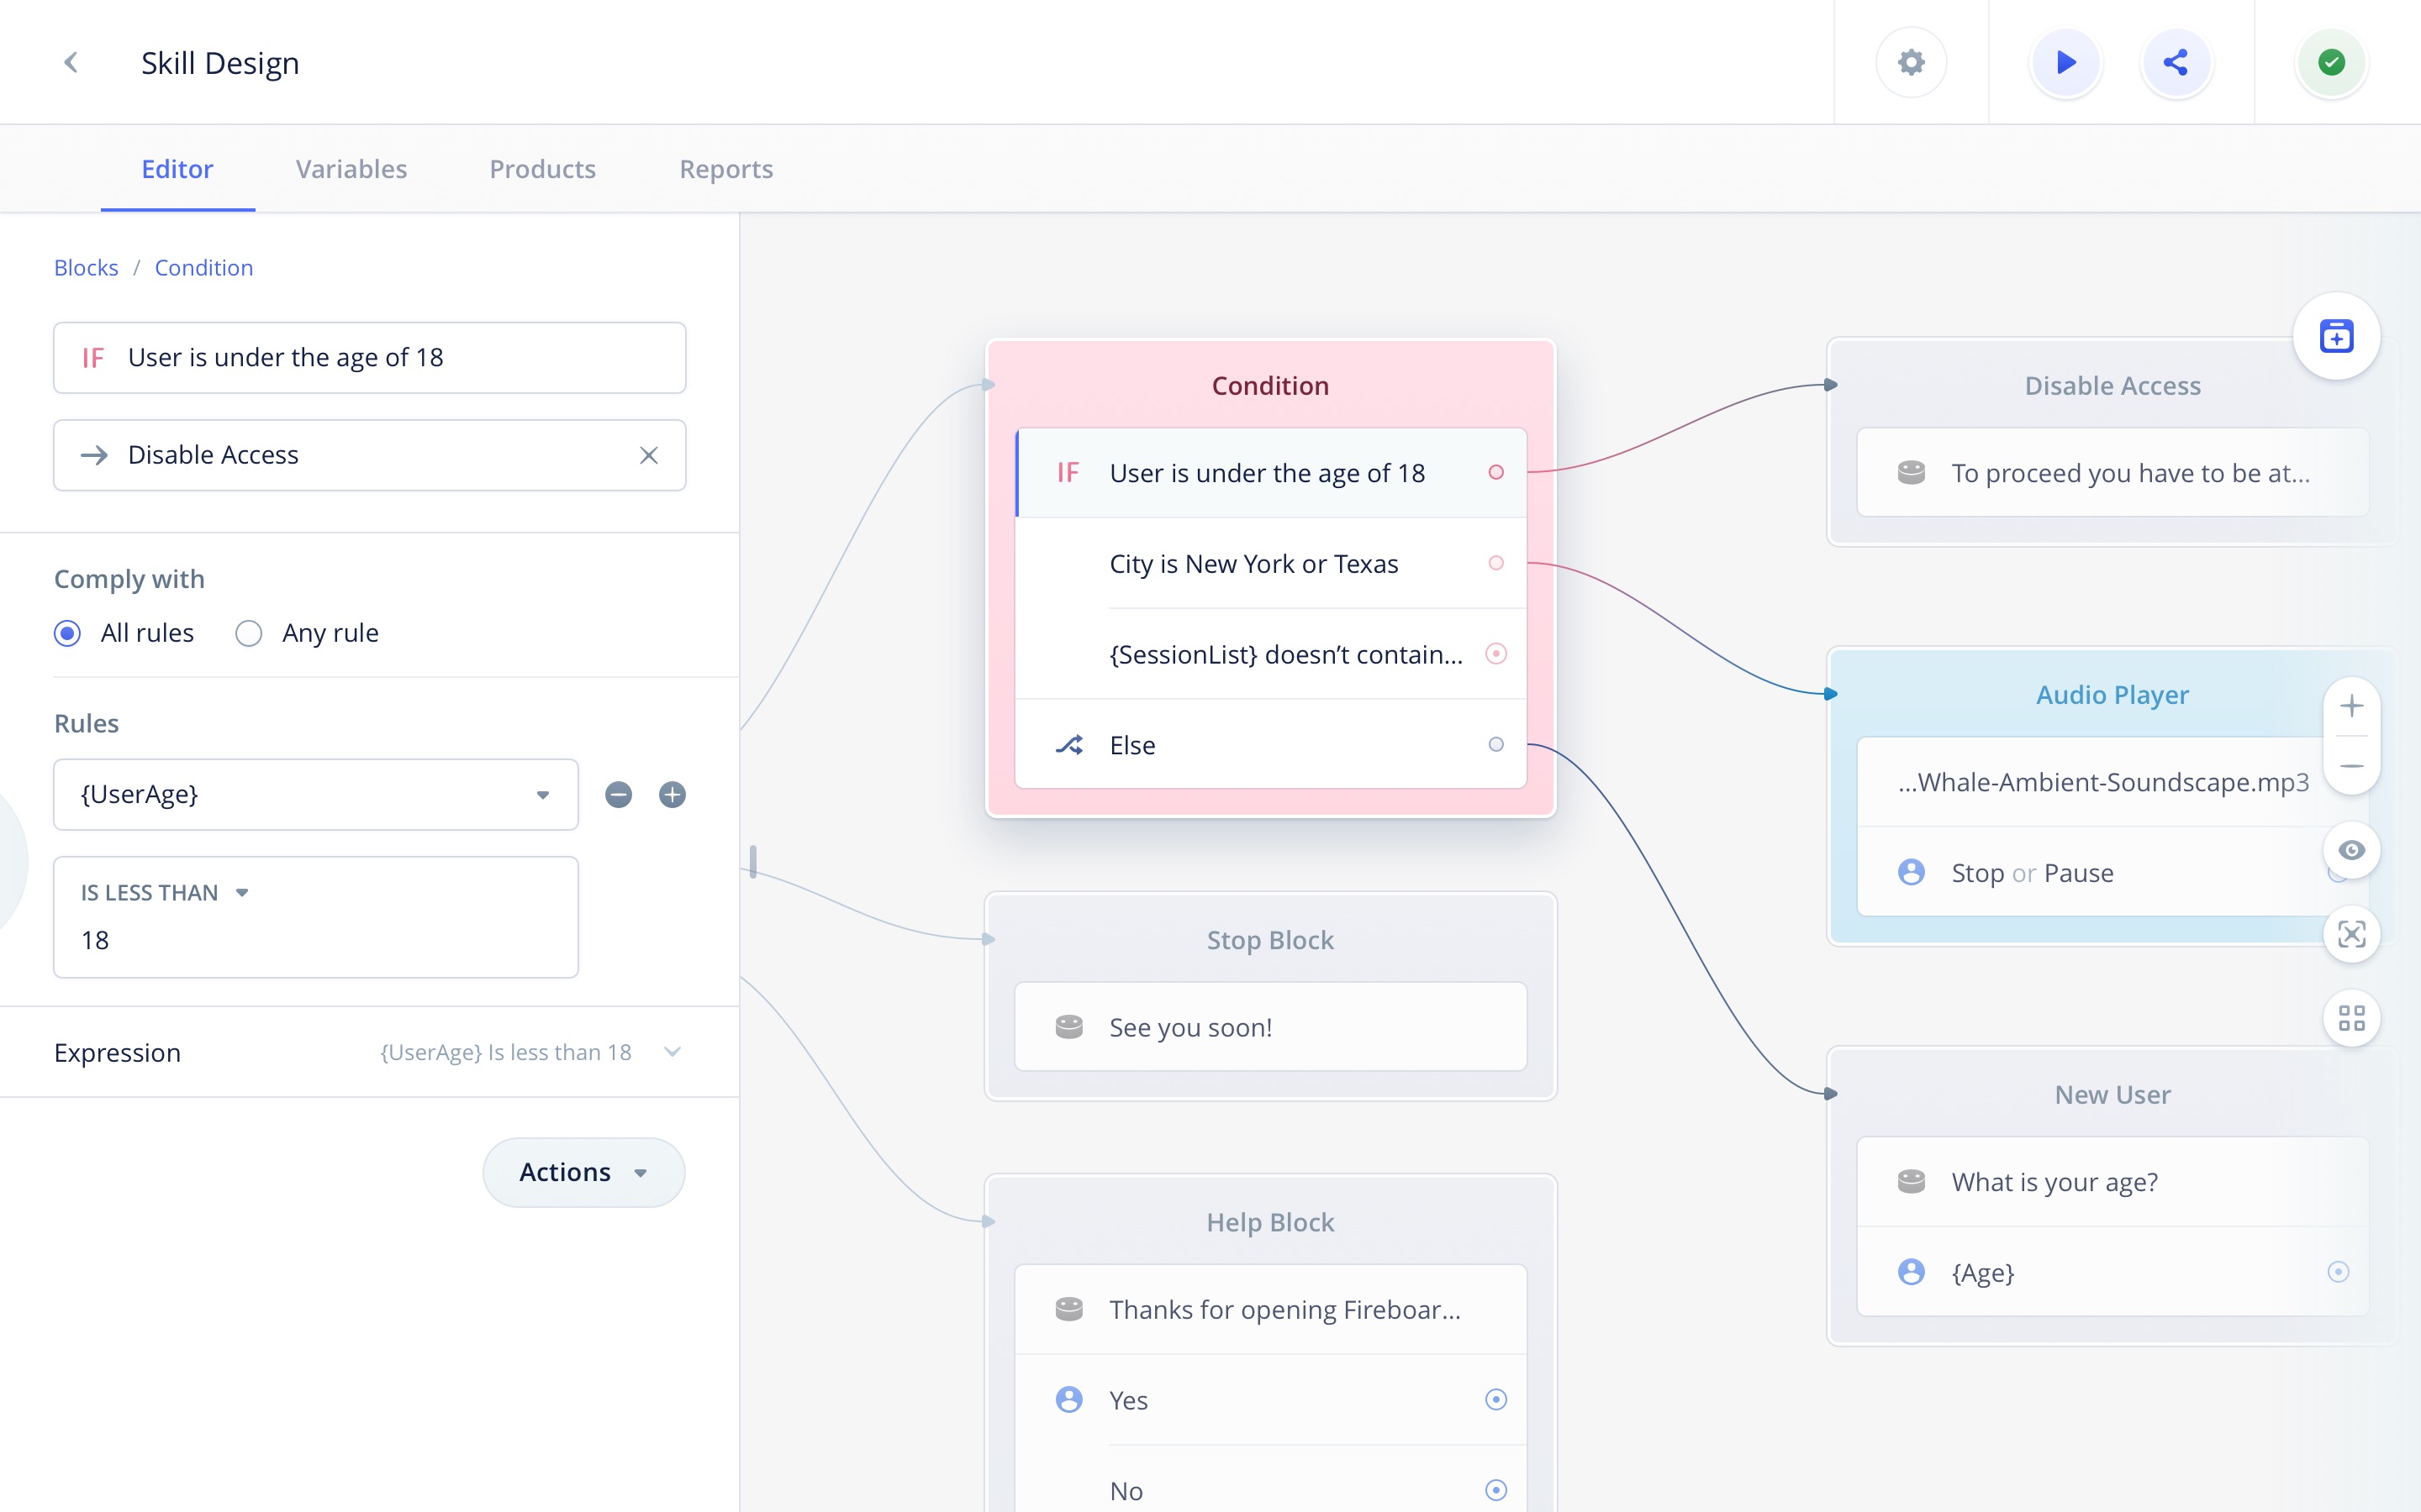Open the grid layout icon
This screenshot has width=2421, height=1512.
pos(2351,1018)
